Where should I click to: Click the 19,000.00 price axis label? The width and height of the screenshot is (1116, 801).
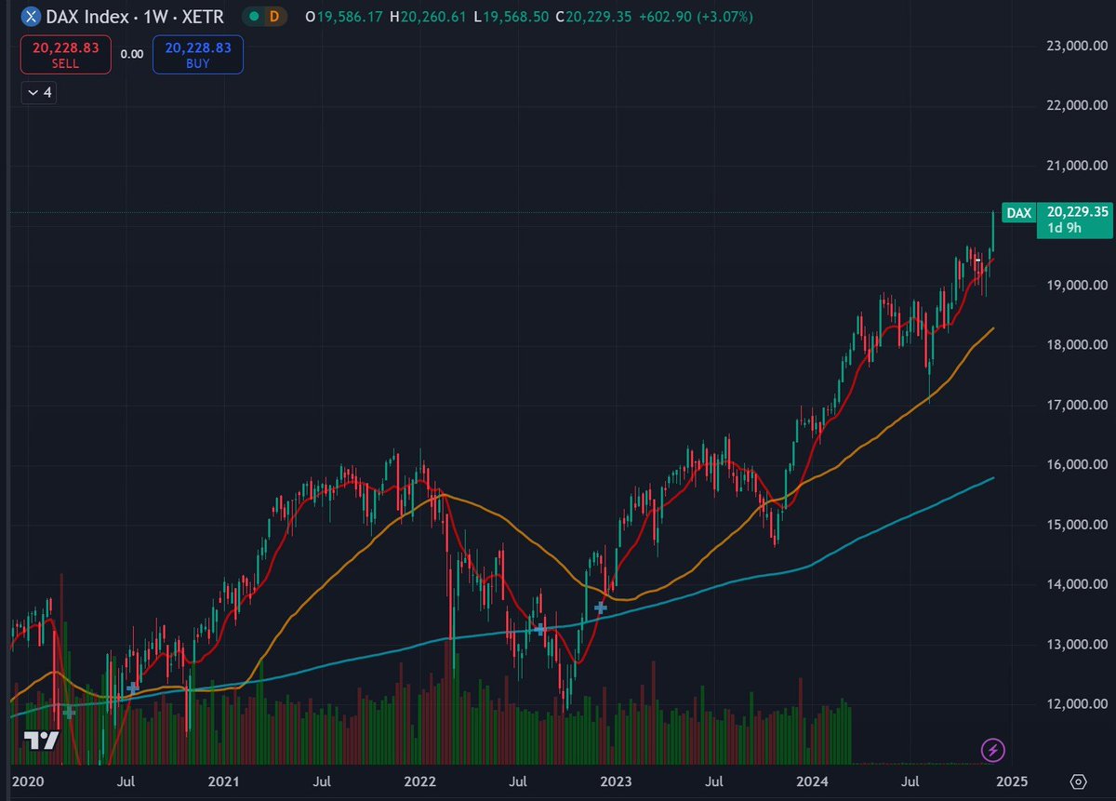pos(1077,285)
